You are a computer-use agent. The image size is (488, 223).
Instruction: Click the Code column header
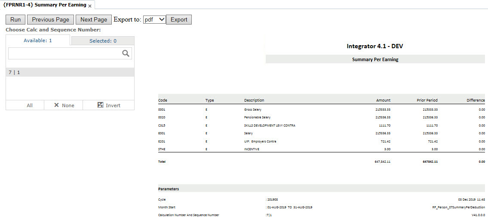tap(163, 100)
